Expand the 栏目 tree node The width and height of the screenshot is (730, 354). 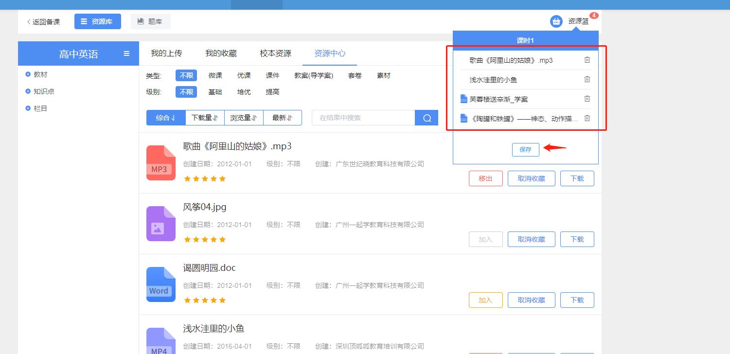(x=28, y=108)
